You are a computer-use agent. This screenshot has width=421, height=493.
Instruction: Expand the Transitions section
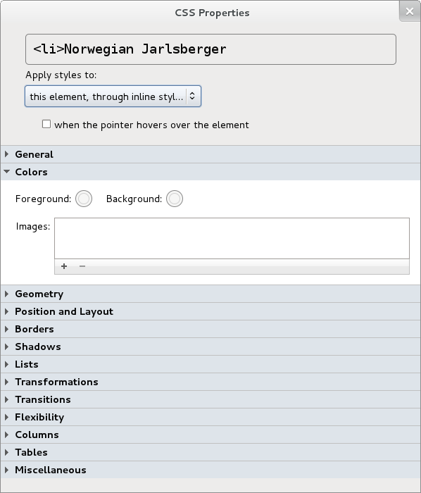(210, 399)
